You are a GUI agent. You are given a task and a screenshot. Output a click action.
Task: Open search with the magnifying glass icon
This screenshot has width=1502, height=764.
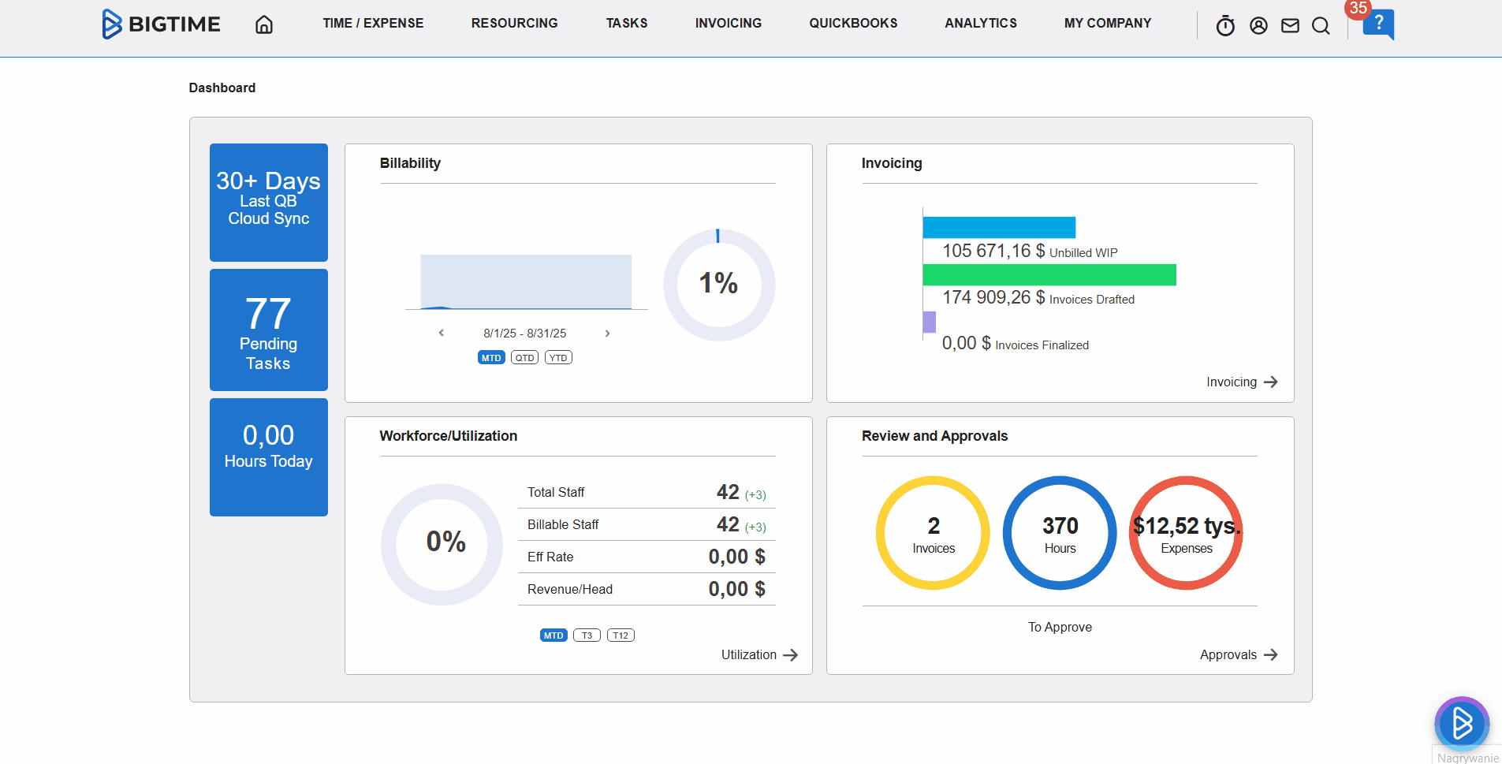(x=1321, y=25)
